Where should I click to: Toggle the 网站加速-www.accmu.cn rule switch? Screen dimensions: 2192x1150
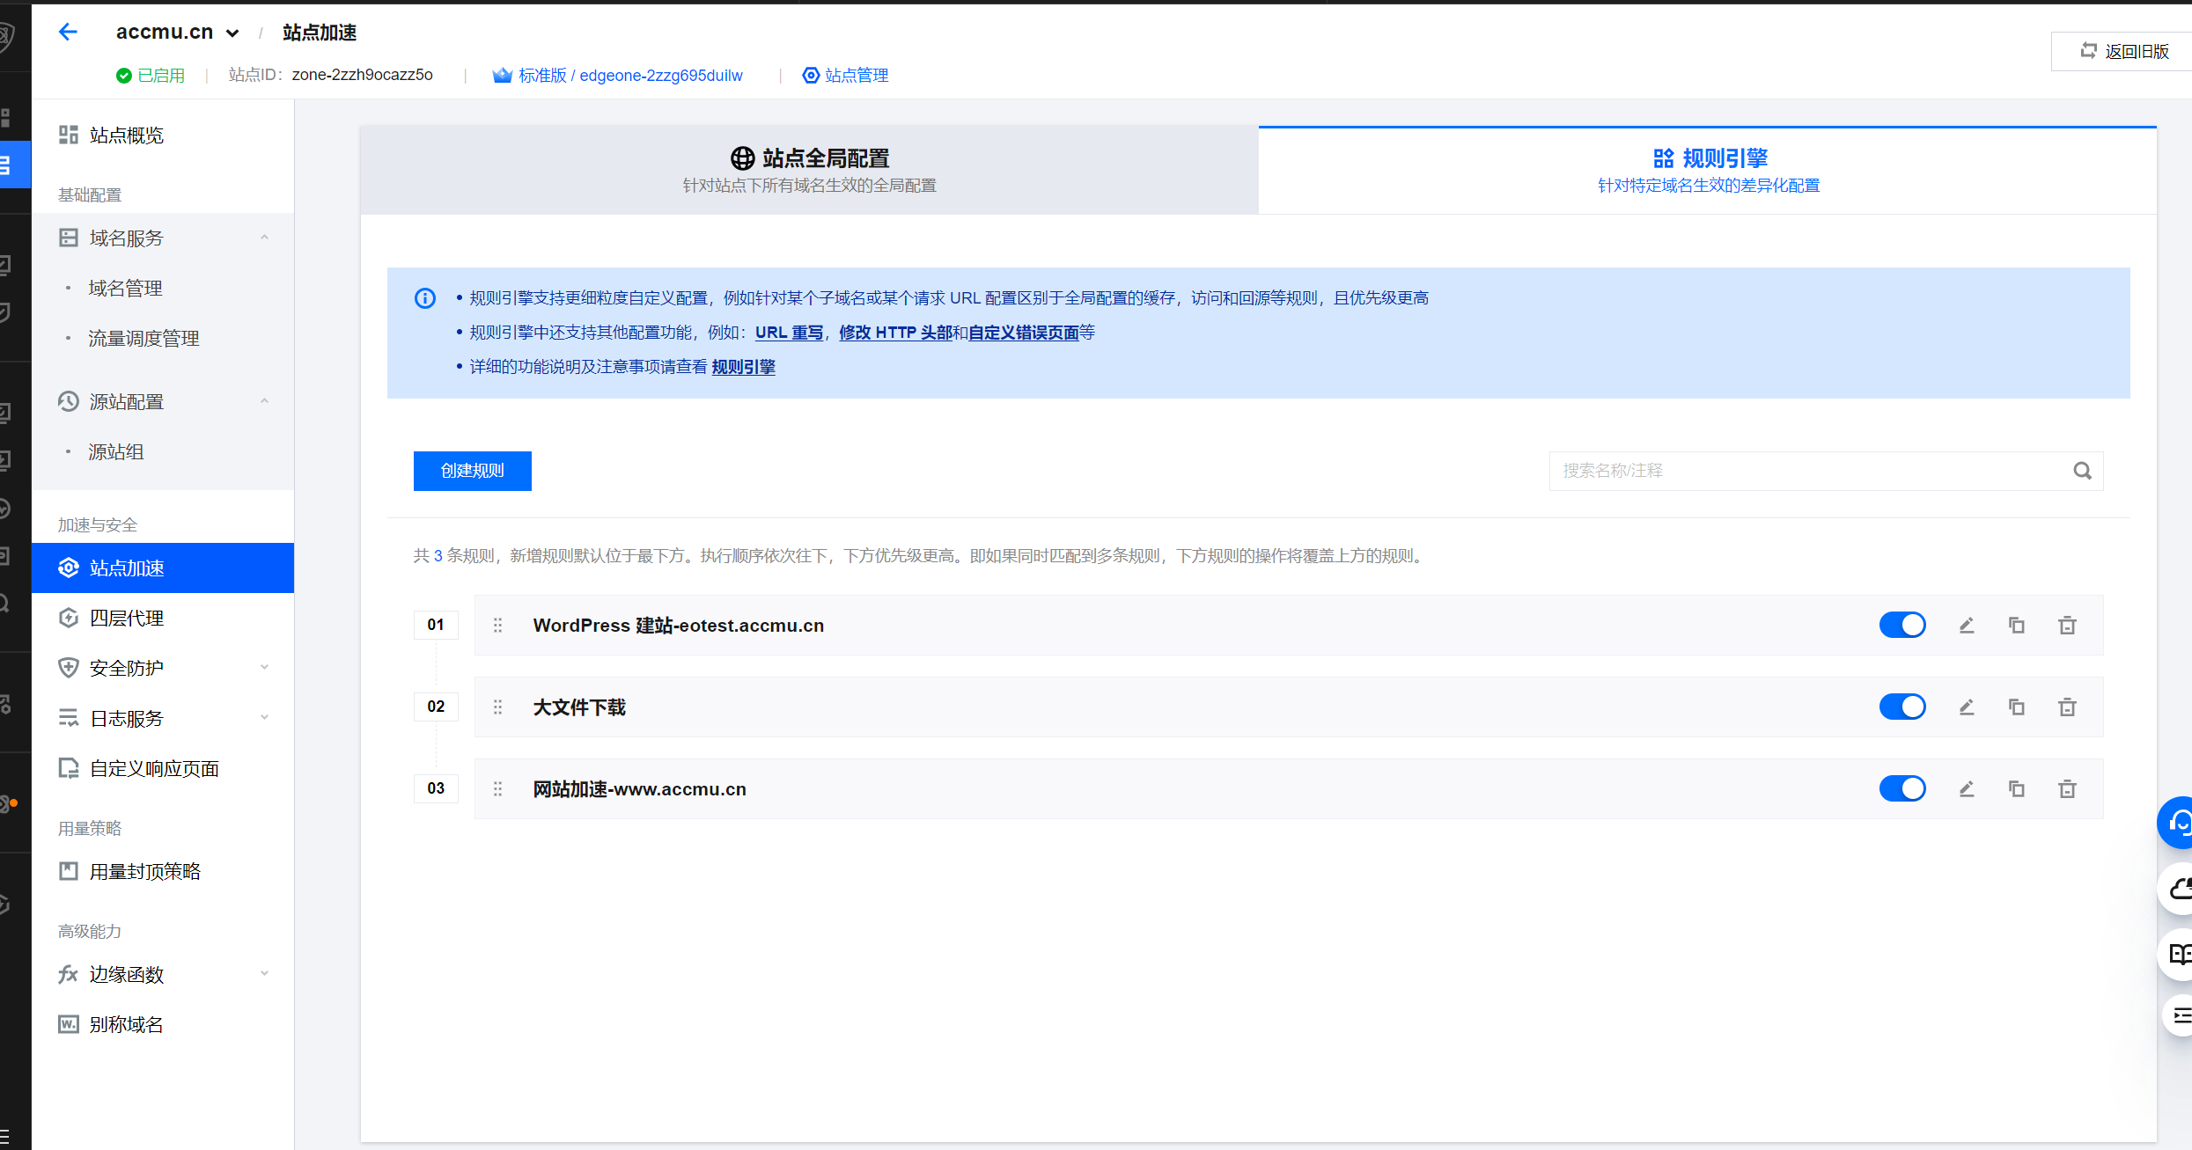(x=1902, y=788)
